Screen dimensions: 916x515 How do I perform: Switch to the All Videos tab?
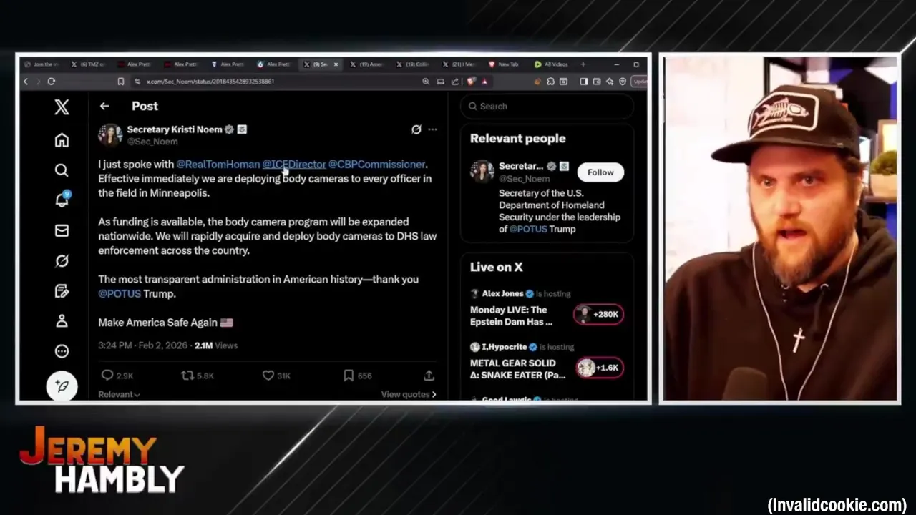click(x=552, y=64)
